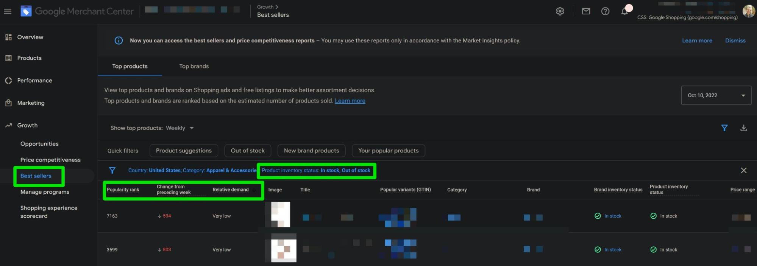757x266 pixels.
Task: Click the Category column header
Action: 457,190
